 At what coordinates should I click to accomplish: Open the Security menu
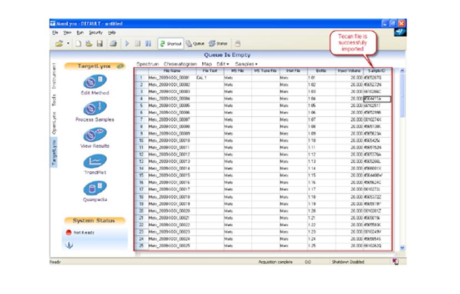coord(96,33)
